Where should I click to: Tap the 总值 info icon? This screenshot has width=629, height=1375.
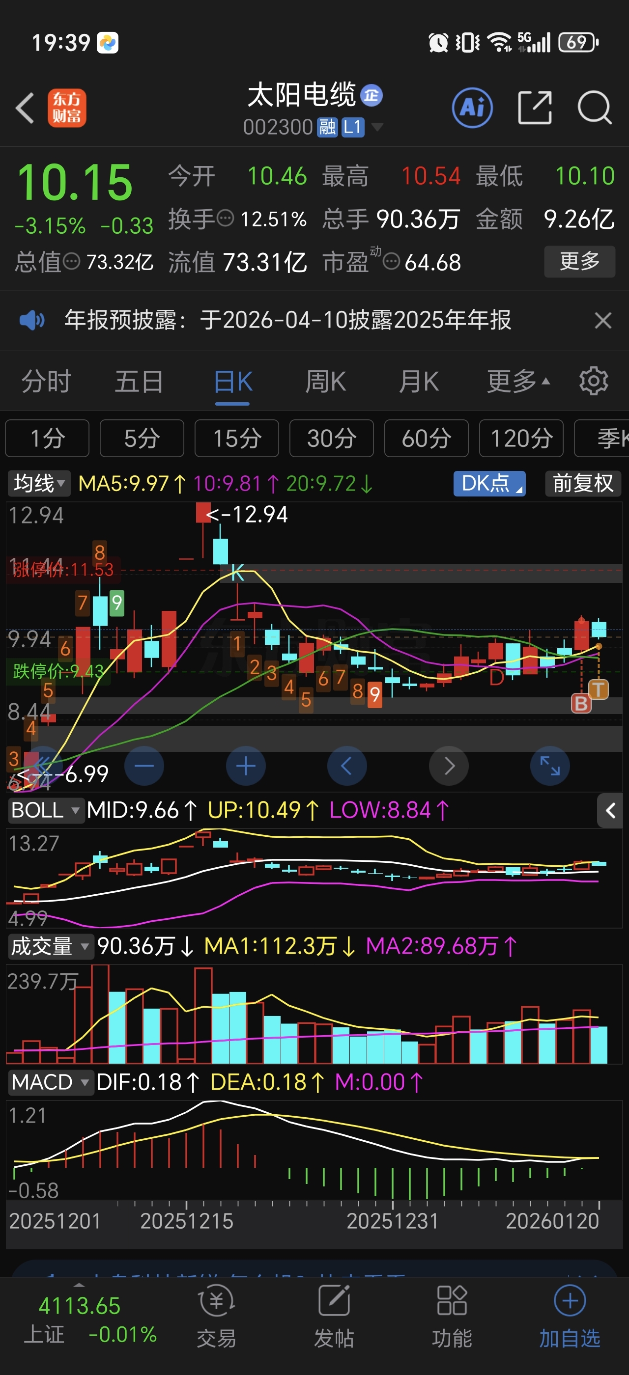coord(72,262)
